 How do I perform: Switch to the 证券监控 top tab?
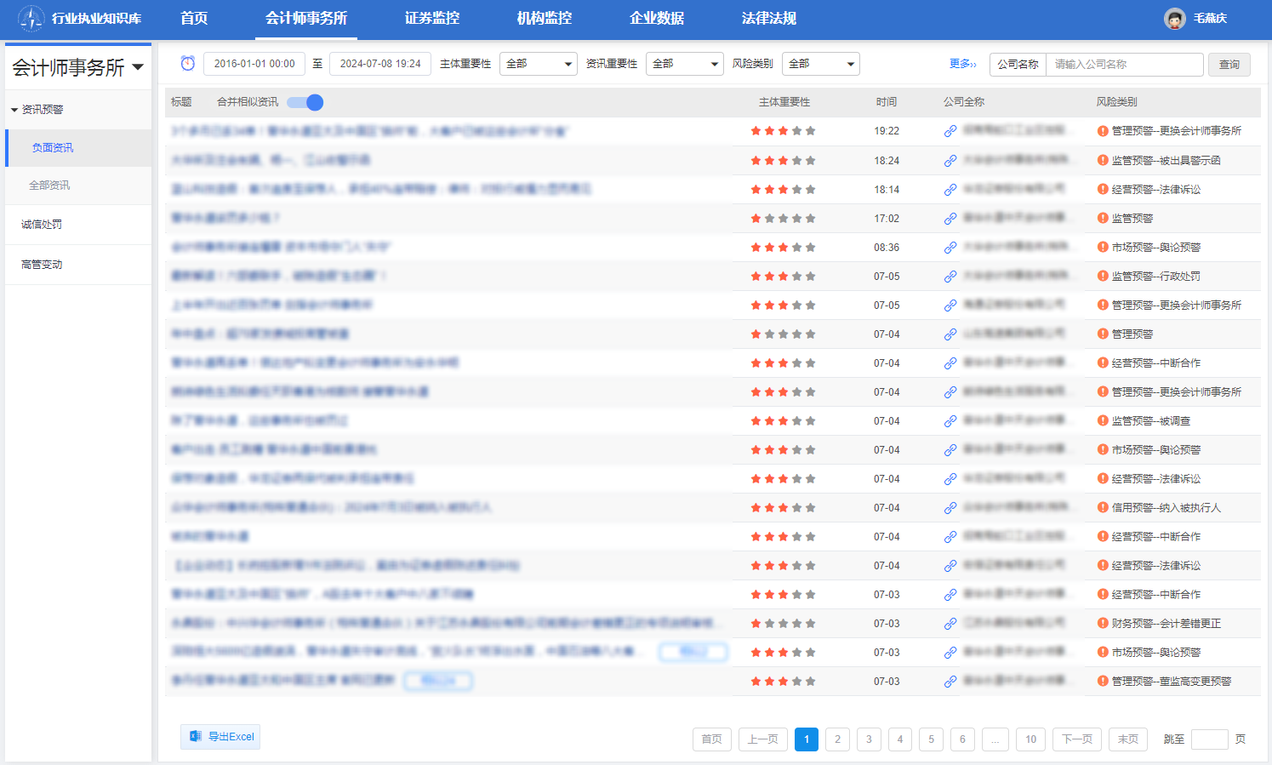431,19
